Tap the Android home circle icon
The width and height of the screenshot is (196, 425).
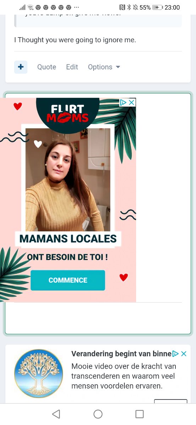(98, 414)
